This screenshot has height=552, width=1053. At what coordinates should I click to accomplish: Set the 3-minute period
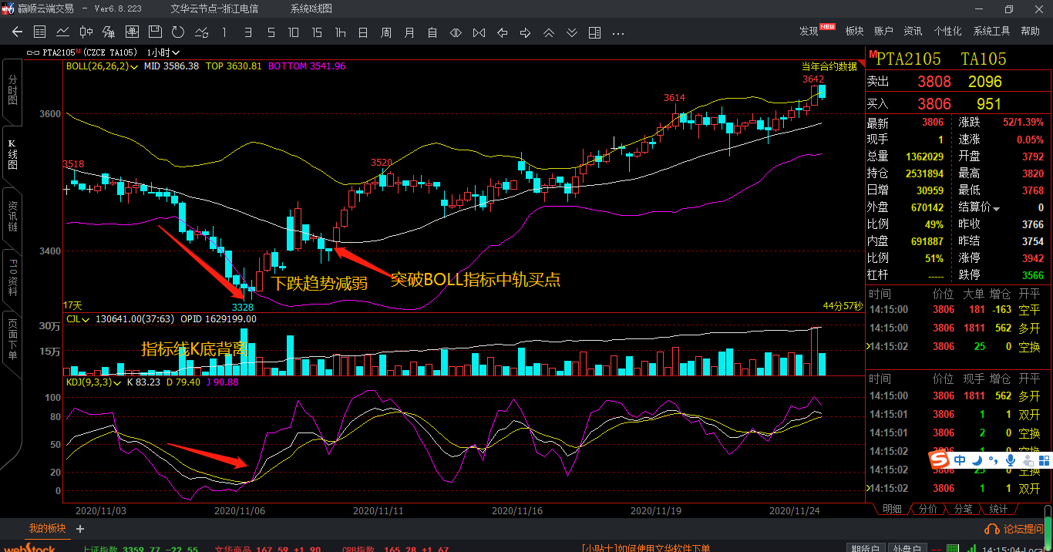tap(247, 32)
